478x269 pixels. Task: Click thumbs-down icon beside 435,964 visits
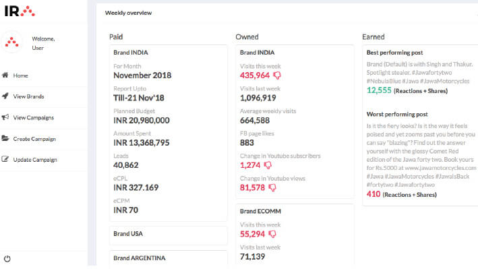pyautogui.click(x=277, y=76)
